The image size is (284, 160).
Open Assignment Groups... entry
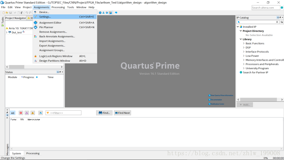(65, 50)
